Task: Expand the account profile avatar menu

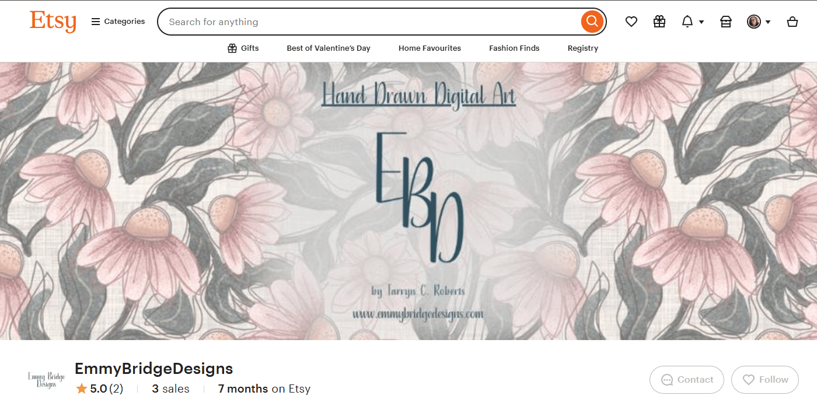Action: click(x=759, y=22)
